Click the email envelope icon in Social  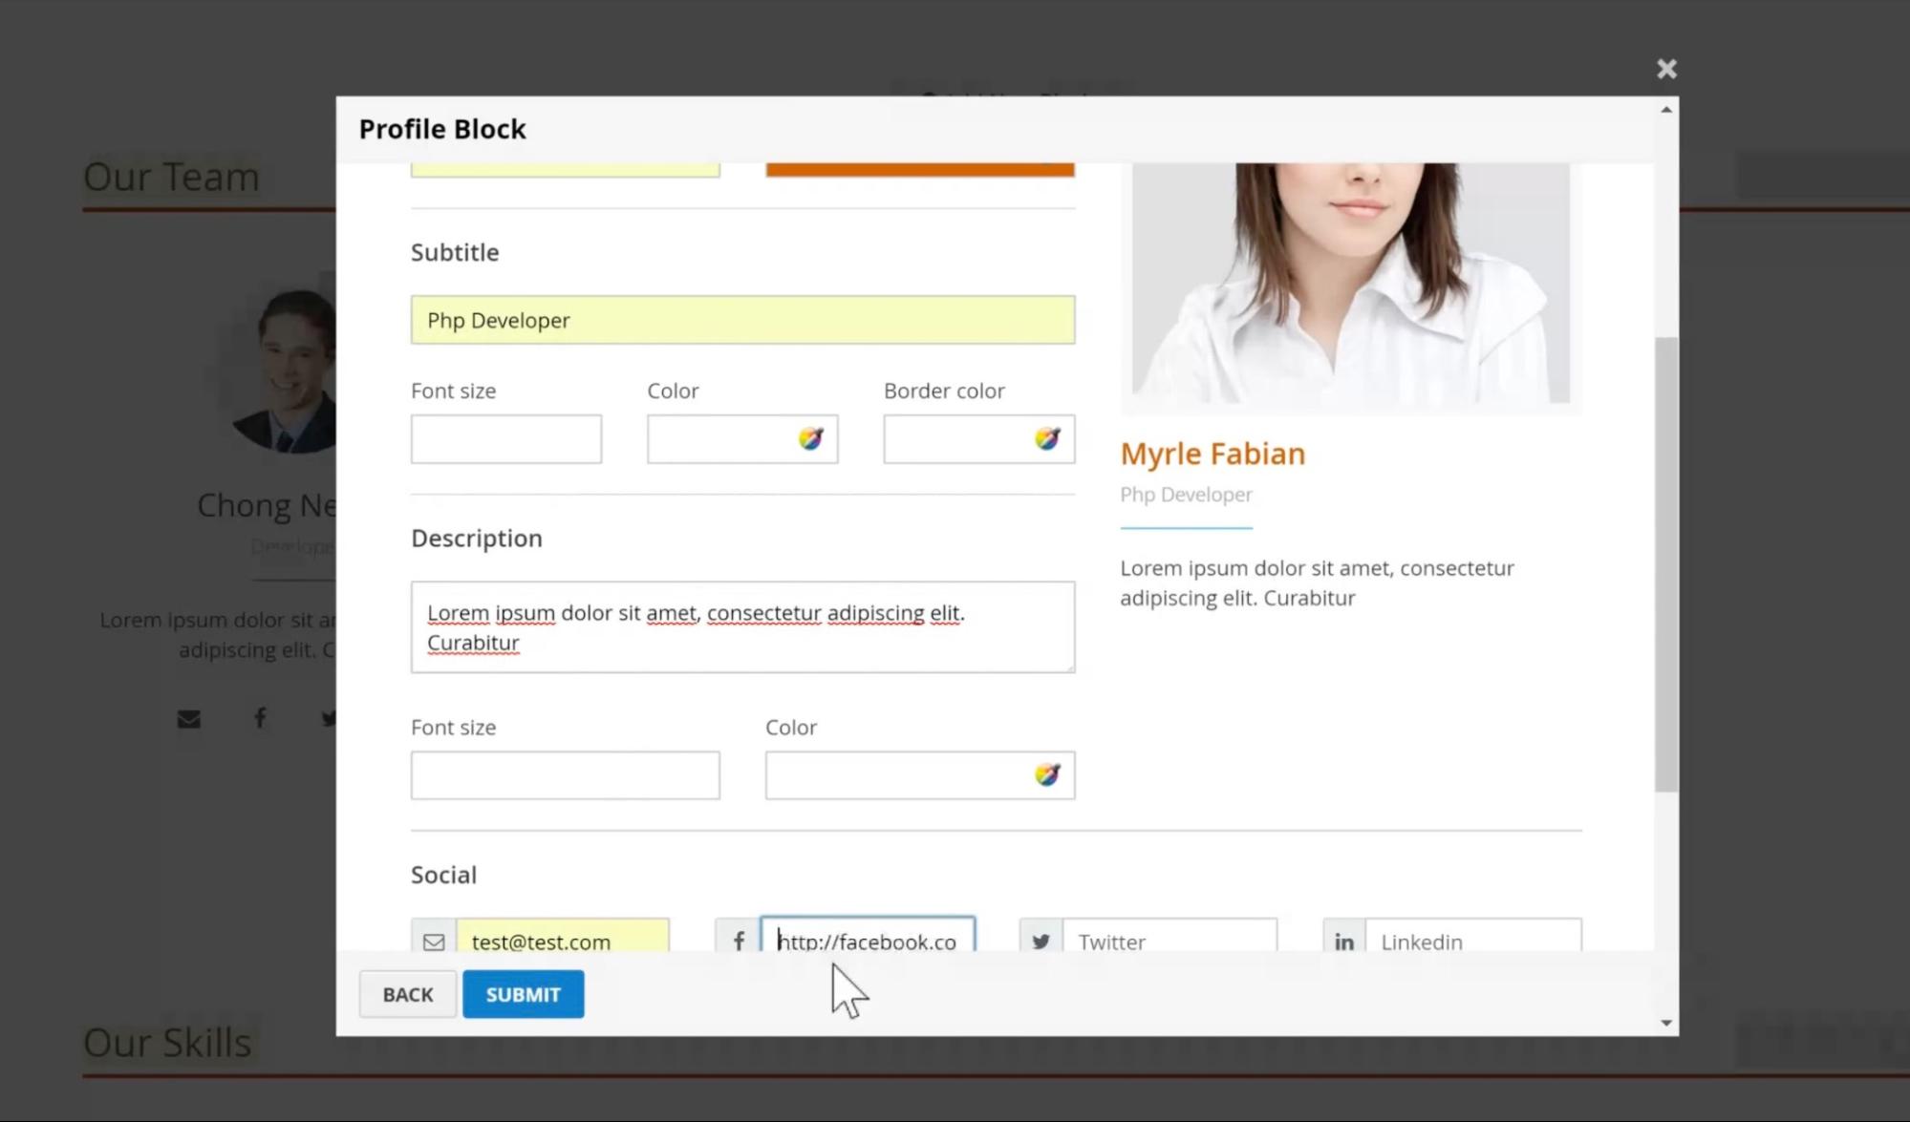(x=434, y=940)
